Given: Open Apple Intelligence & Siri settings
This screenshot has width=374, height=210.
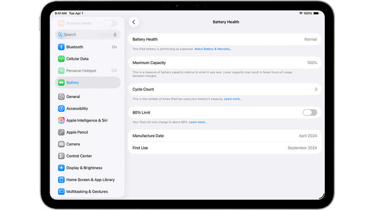Looking at the screenshot, I should [88, 121].
